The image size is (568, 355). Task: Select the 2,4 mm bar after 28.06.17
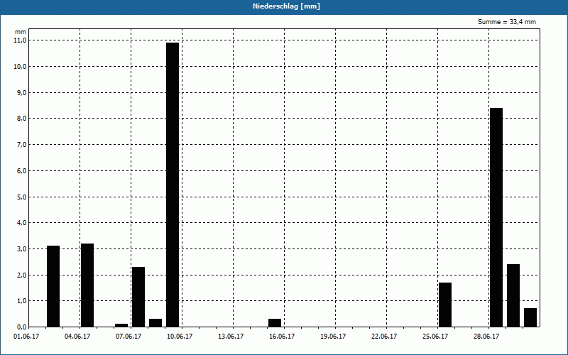[513, 295]
